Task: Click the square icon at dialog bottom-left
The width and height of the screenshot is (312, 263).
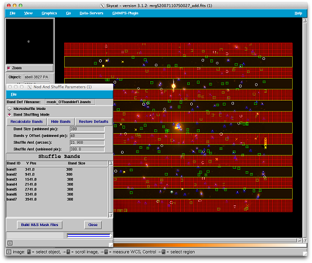Action: point(10,243)
